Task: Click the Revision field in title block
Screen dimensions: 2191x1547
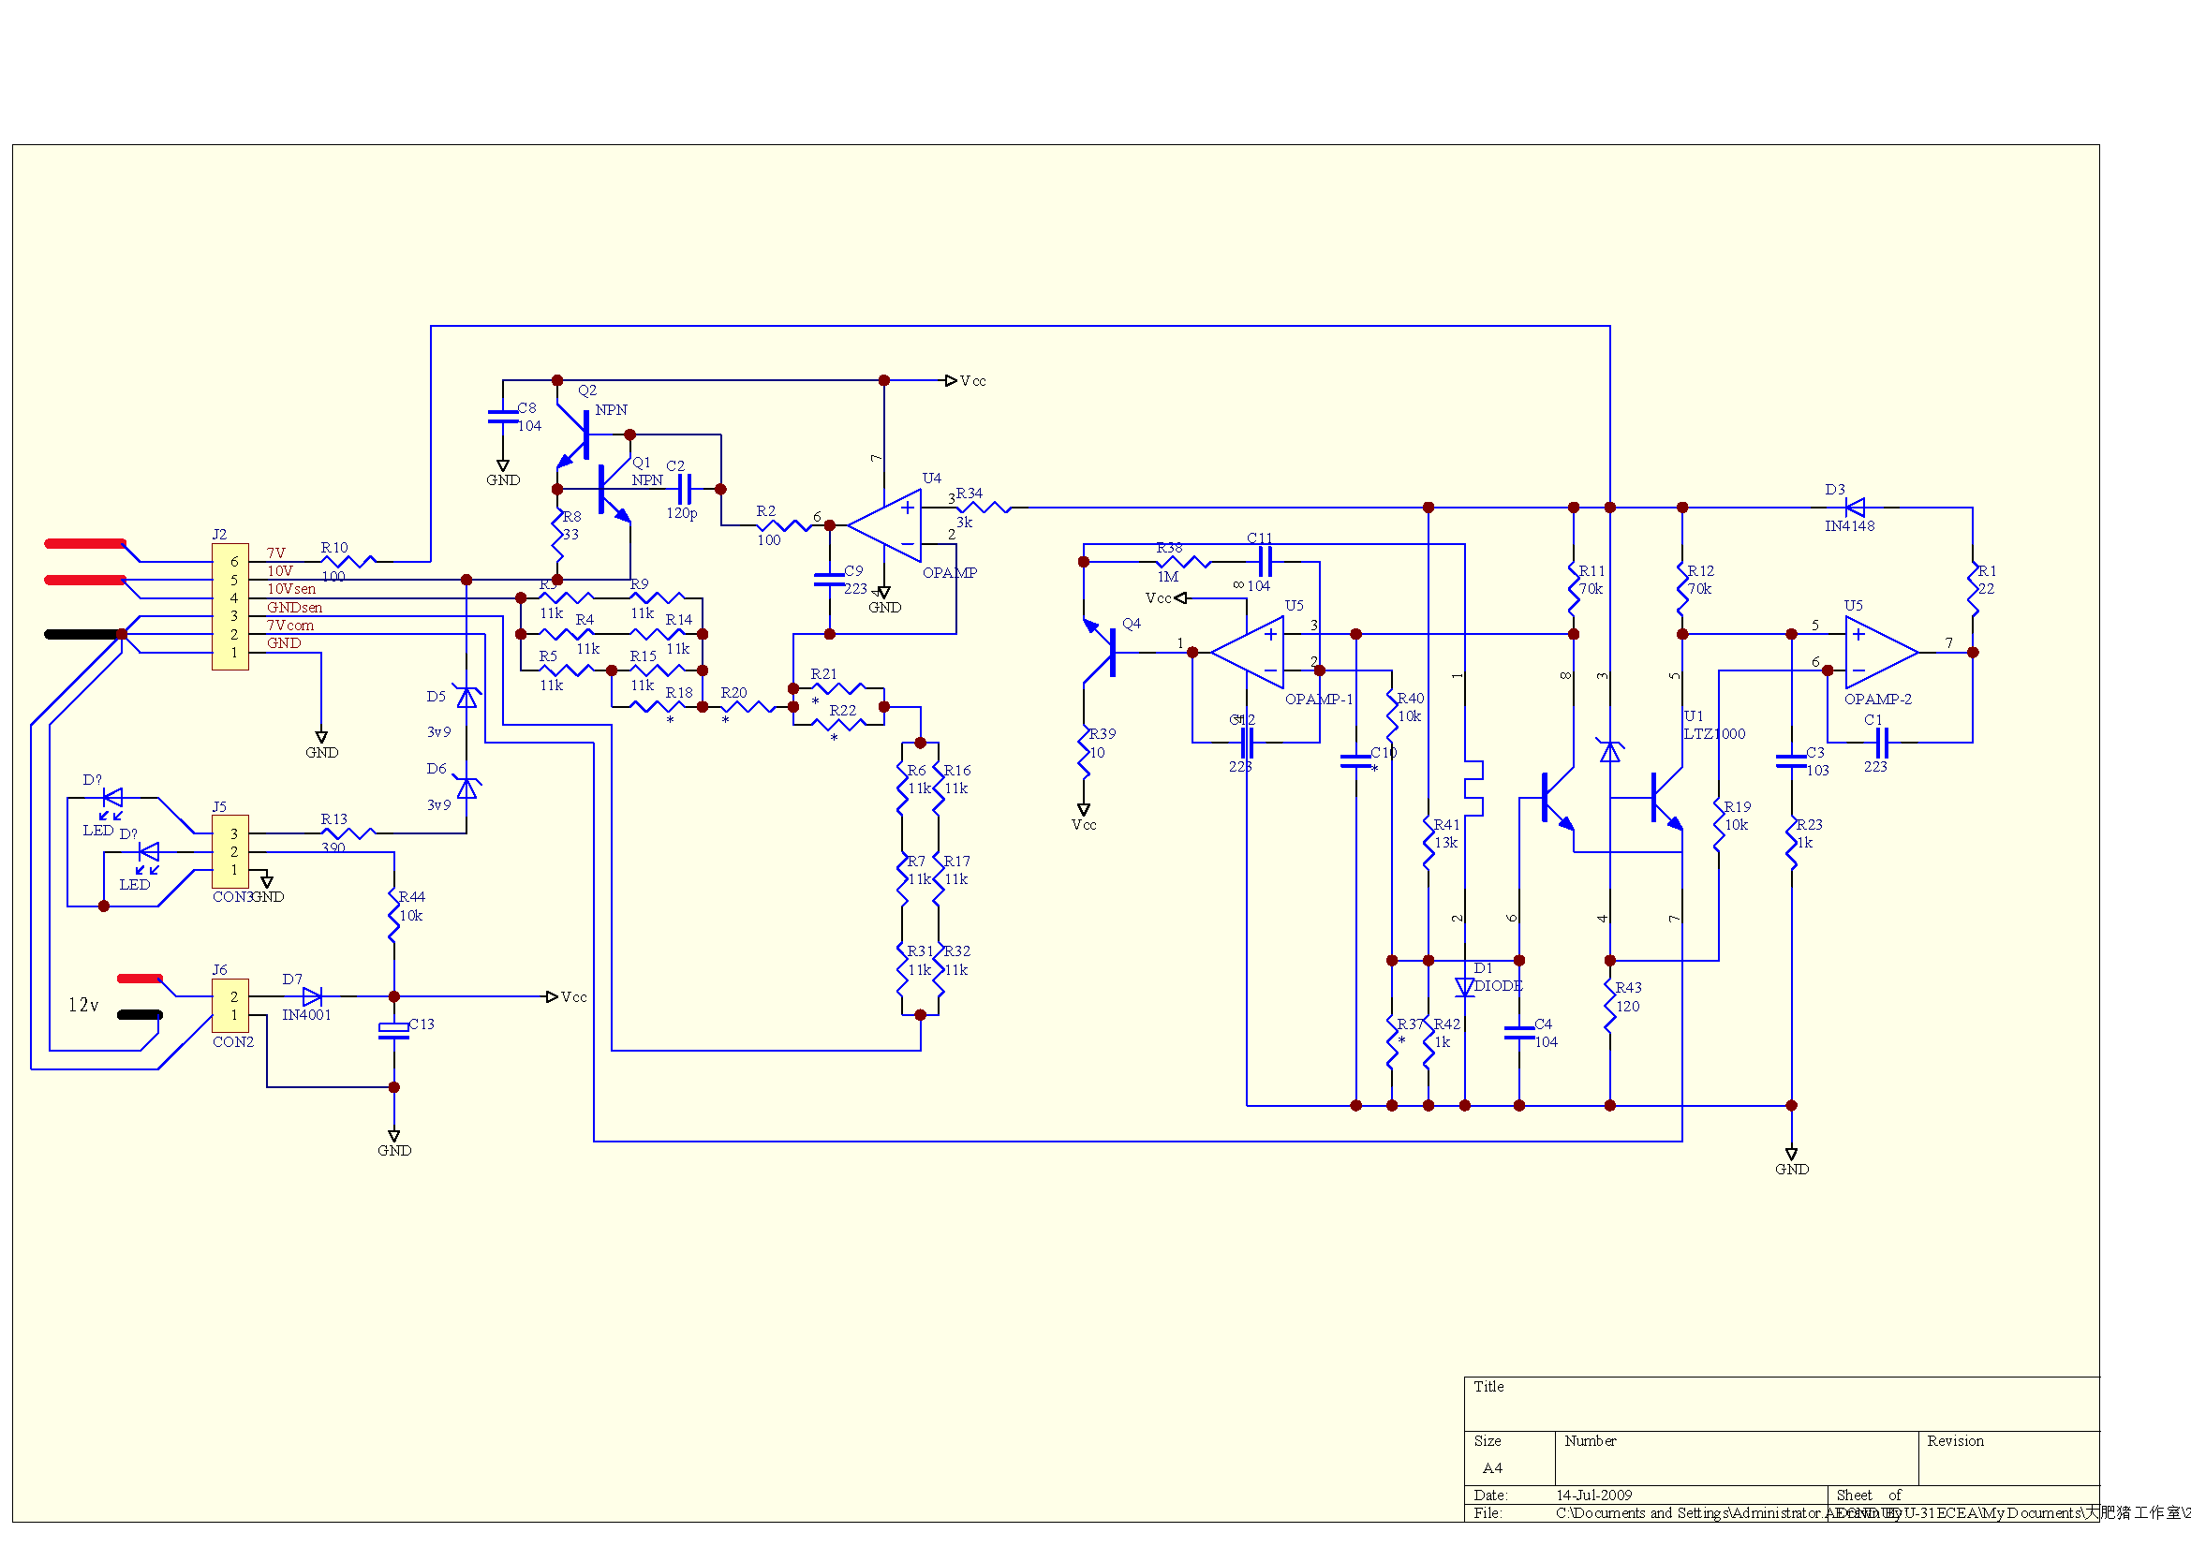Action: click(x=2008, y=1458)
